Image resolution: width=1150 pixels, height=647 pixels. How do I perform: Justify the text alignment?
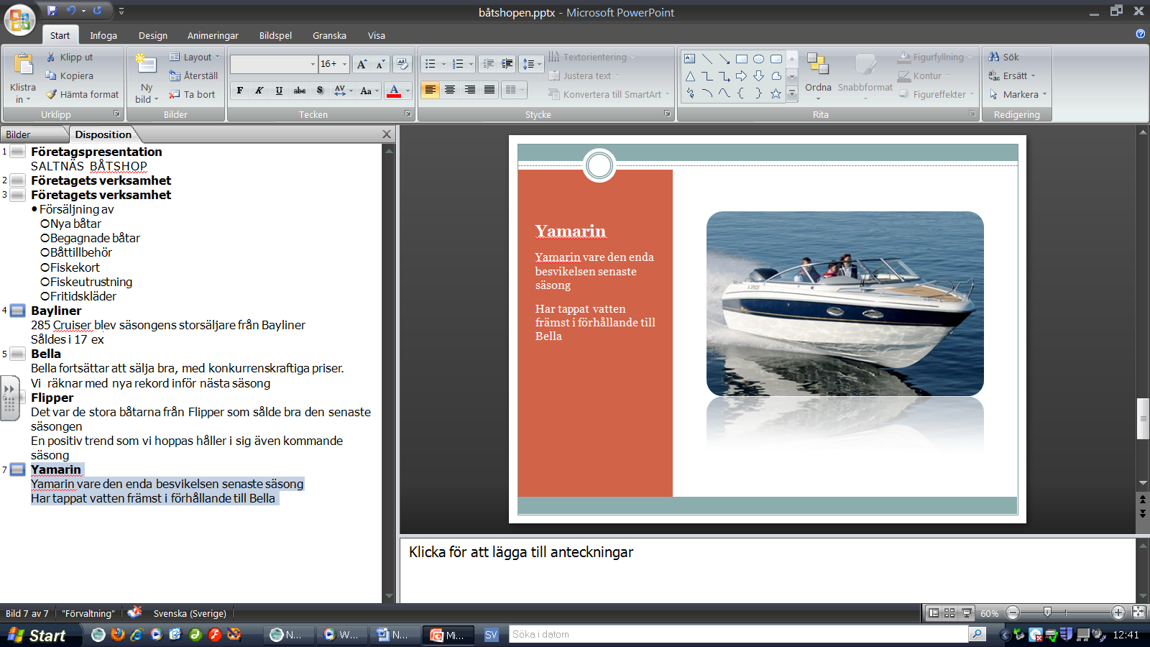tap(489, 90)
